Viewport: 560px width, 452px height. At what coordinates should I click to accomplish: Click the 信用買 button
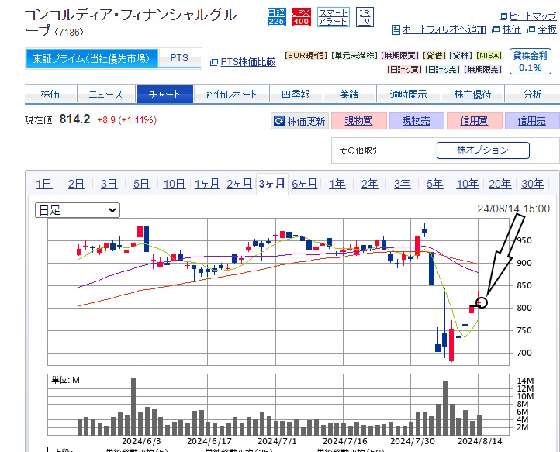(474, 121)
